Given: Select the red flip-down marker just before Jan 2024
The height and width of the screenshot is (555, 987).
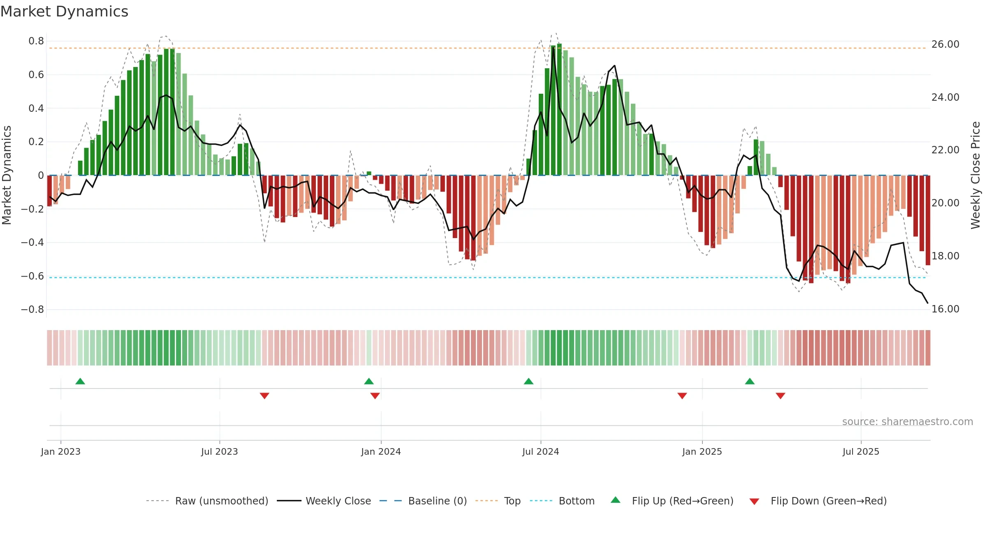Looking at the screenshot, I should pos(375,396).
